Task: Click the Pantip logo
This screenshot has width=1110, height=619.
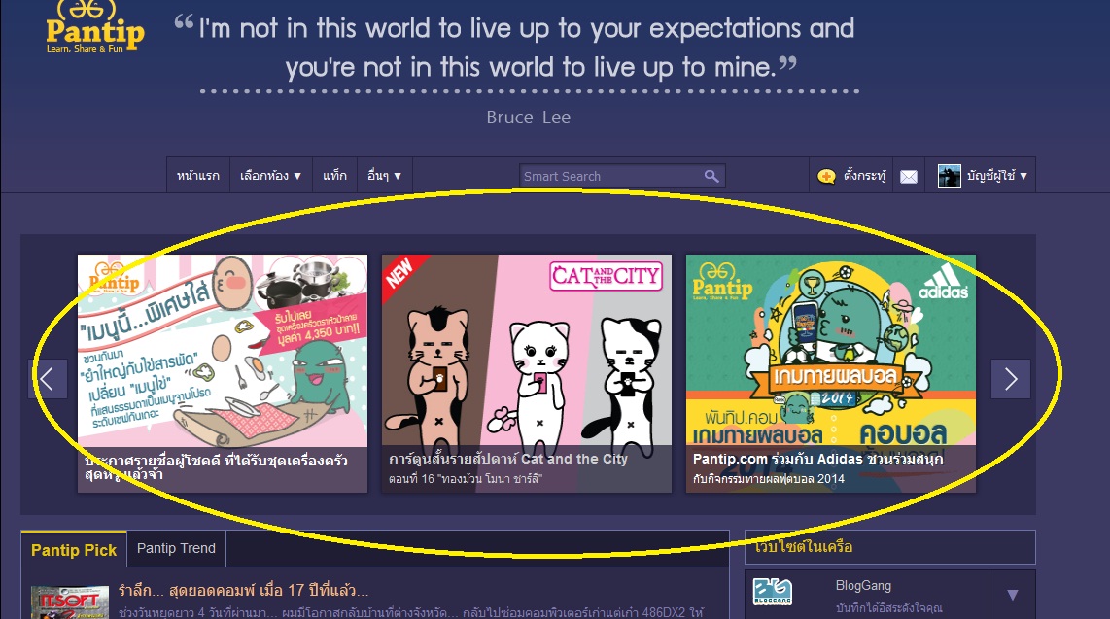Action: pyautogui.click(x=95, y=26)
